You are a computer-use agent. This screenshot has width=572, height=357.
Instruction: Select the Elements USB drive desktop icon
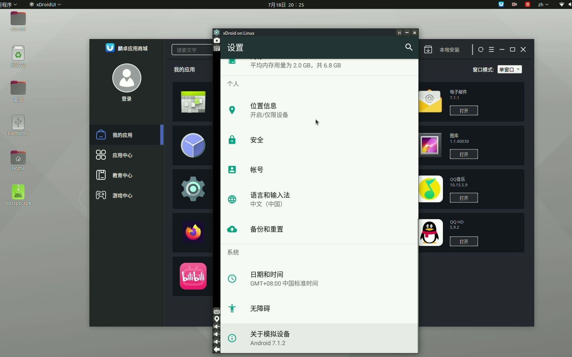(18, 125)
